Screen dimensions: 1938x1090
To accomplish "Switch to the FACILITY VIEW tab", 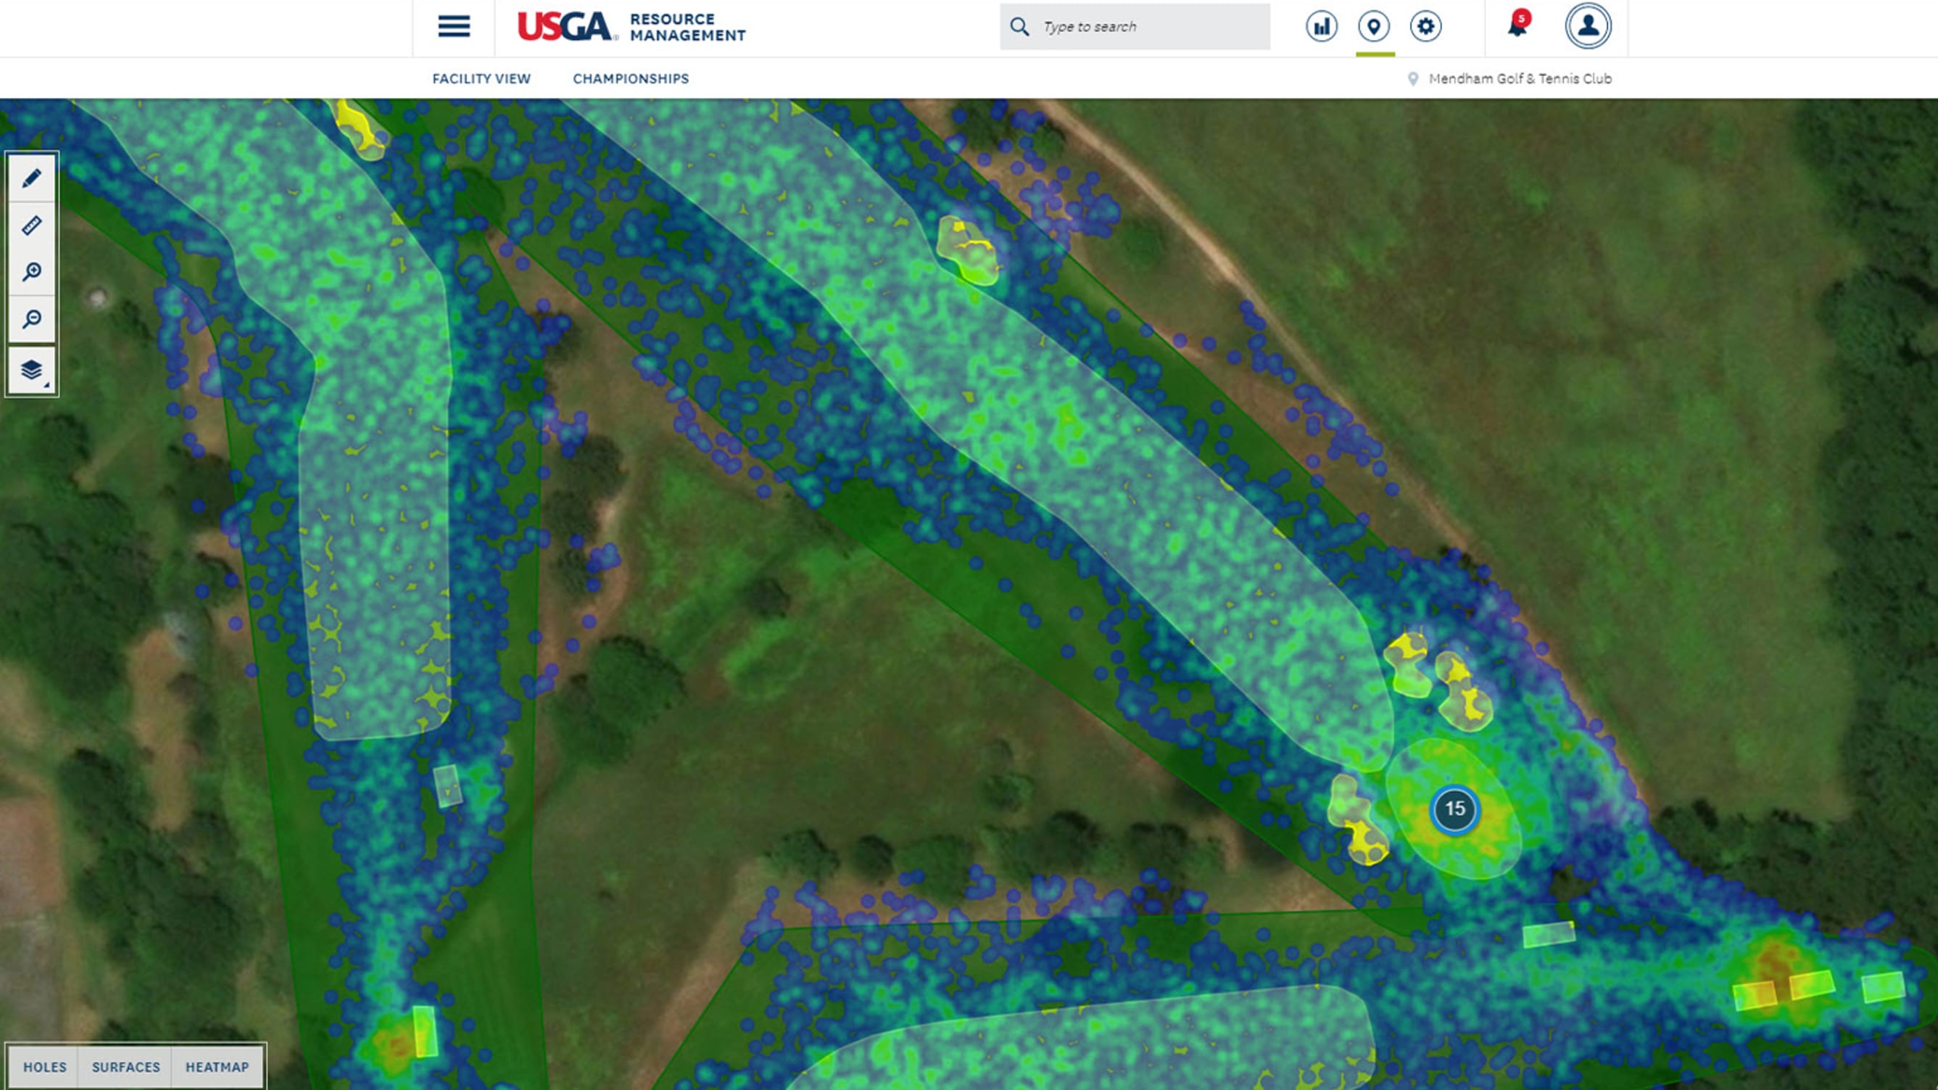I will tap(481, 78).
